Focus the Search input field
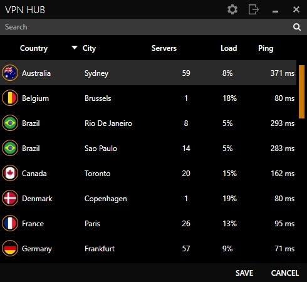Viewport: 307px width, 282px height. click(146, 27)
